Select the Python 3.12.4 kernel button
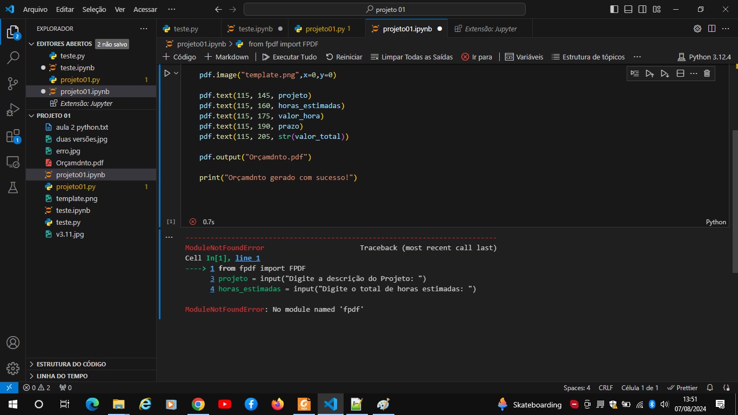This screenshot has height=415, width=738. click(x=704, y=57)
